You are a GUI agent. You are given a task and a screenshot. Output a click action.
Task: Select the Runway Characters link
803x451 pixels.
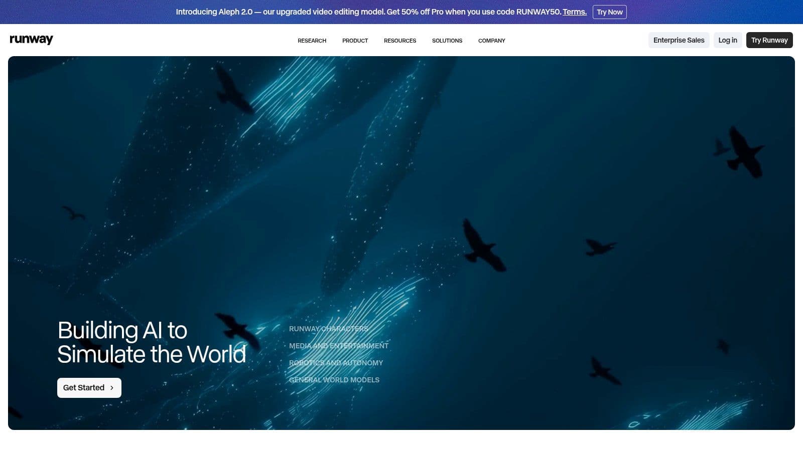point(329,329)
